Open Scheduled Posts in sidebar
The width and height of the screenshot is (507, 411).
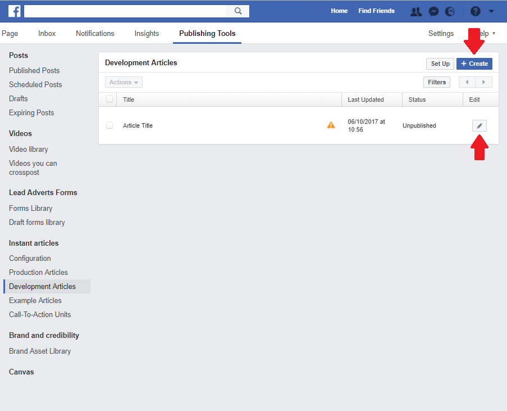coord(35,84)
